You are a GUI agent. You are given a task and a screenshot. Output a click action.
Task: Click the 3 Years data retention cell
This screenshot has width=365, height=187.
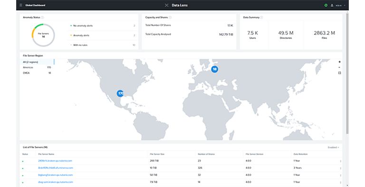pyautogui.click(x=298, y=168)
